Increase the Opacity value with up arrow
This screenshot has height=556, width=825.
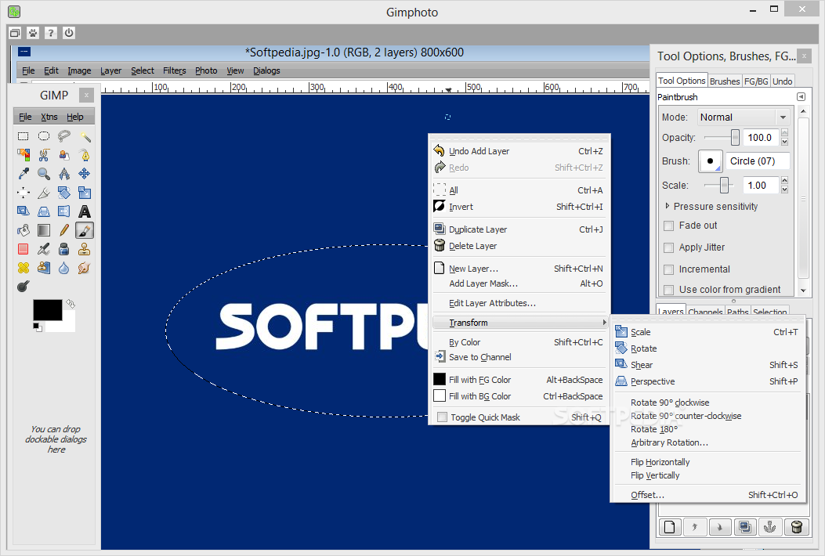point(784,133)
